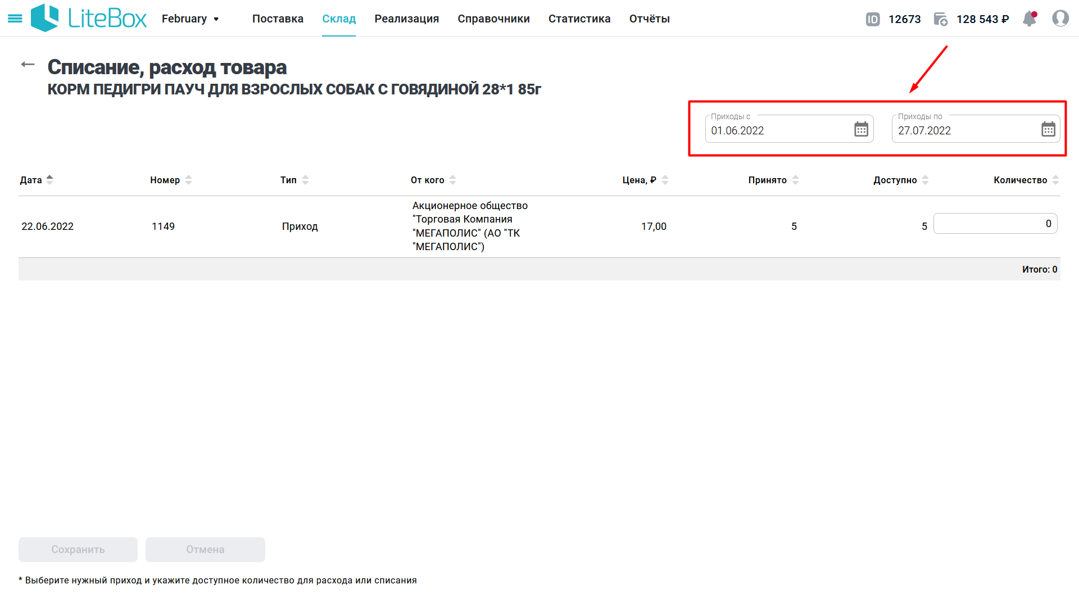Image resolution: width=1079 pixels, height=607 pixels.
Task: Click the Отмена button
Action: click(205, 550)
